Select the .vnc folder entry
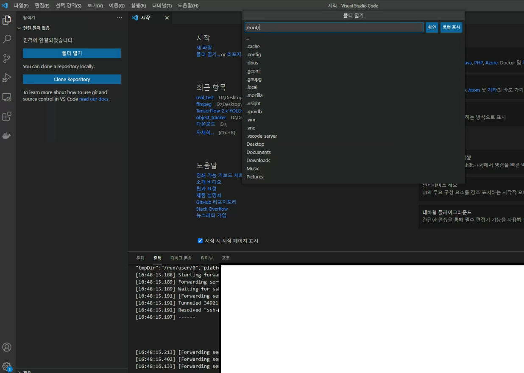Image resolution: width=524 pixels, height=373 pixels. pyautogui.click(x=353, y=128)
